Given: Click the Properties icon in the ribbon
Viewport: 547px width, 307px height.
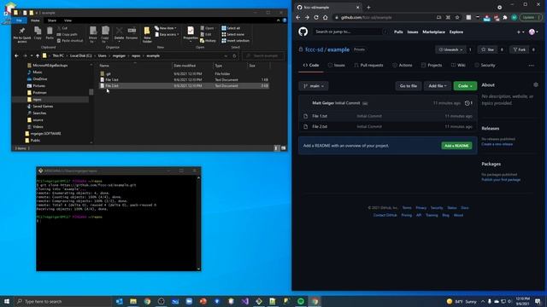Looking at the screenshot, I should [x=191, y=33].
